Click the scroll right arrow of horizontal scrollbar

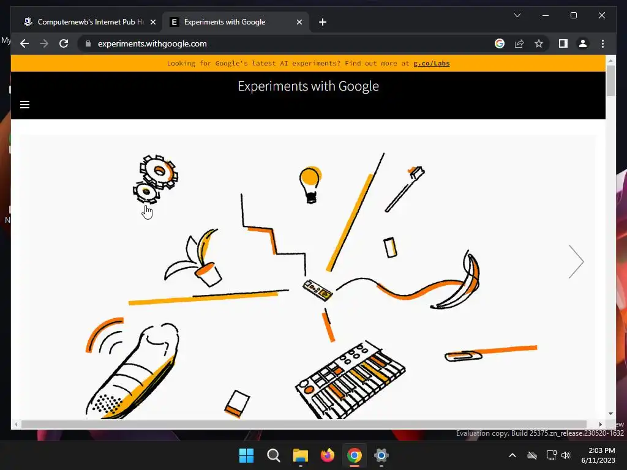[x=600, y=424]
